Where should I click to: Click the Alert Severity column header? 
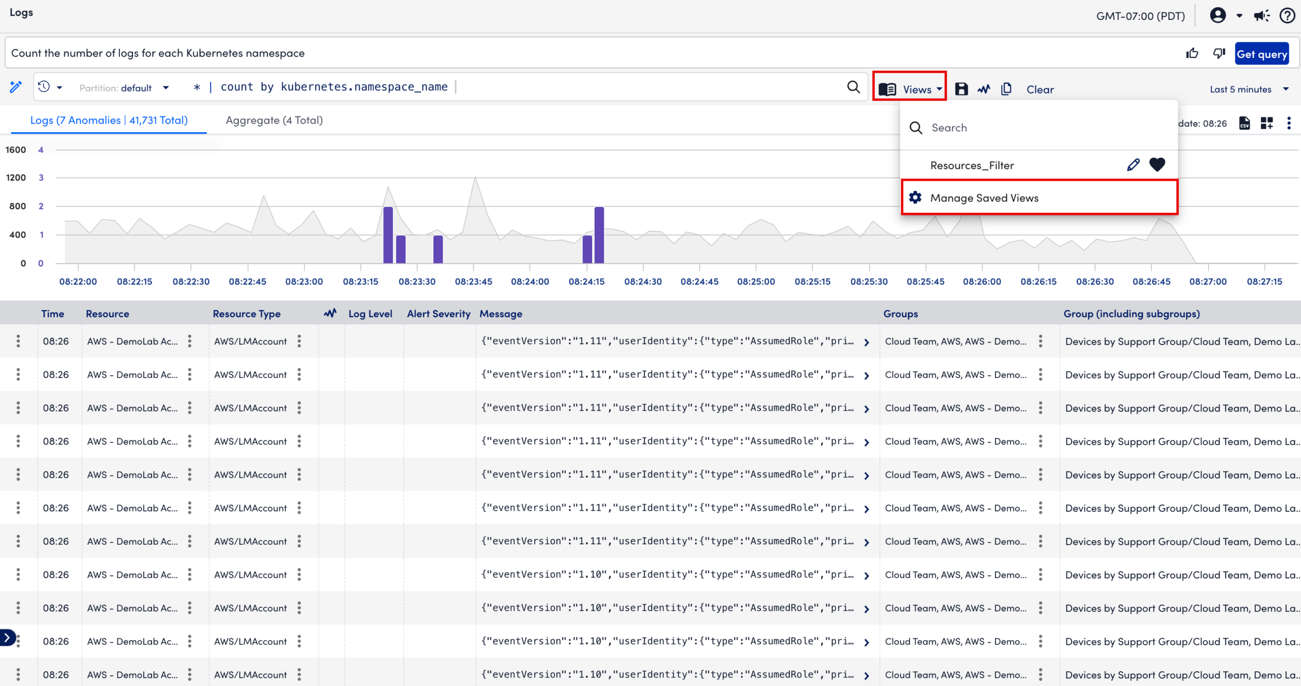pyautogui.click(x=439, y=314)
